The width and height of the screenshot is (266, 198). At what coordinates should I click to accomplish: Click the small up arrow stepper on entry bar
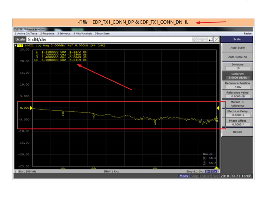194,38
